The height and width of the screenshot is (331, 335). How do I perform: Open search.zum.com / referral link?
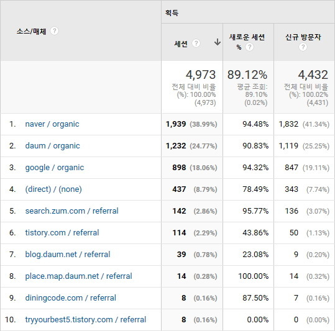[72, 211]
